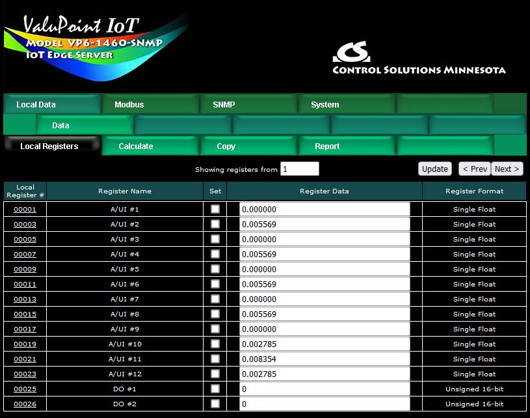The width and height of the screenshot is (530, 418).
Task: Follow the 00026 register link
Action: (x=25, y=404)
